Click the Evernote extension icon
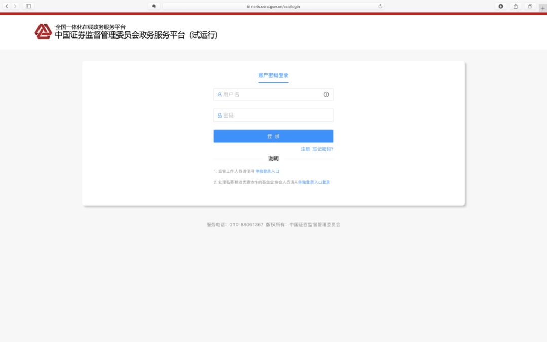Screen dimensions: 547x342 [x=154, y=6]
